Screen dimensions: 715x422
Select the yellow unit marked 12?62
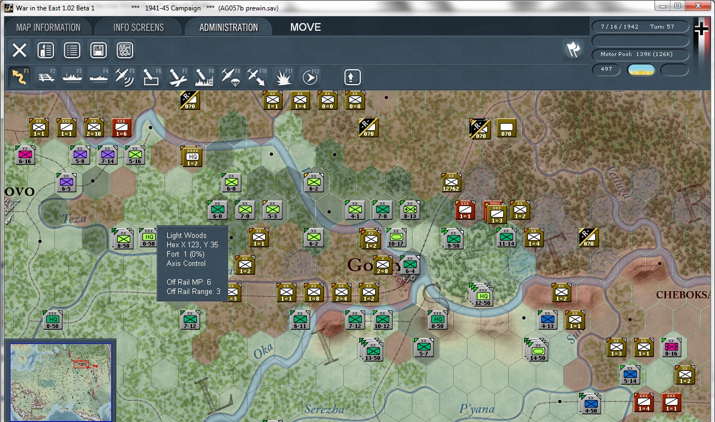pos(451,183)
